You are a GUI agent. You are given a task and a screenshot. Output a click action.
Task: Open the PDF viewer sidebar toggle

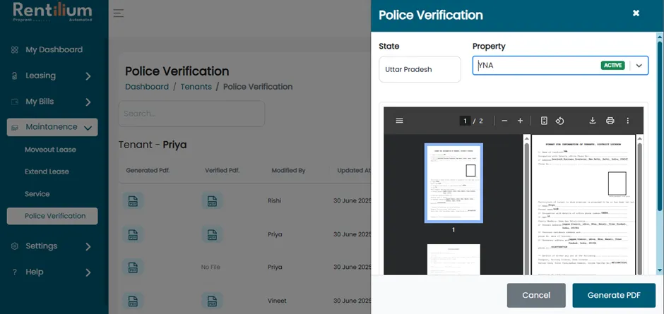click(x=399, y=121)
